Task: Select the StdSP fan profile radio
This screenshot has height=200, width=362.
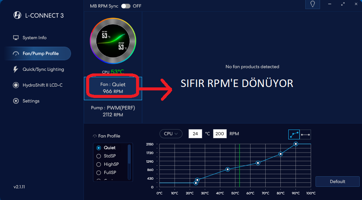Action: pyautogui.click(x=99, y=156)
